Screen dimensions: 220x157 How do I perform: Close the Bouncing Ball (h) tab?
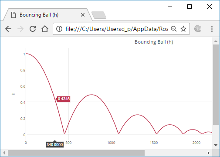(x=83, y=15)
